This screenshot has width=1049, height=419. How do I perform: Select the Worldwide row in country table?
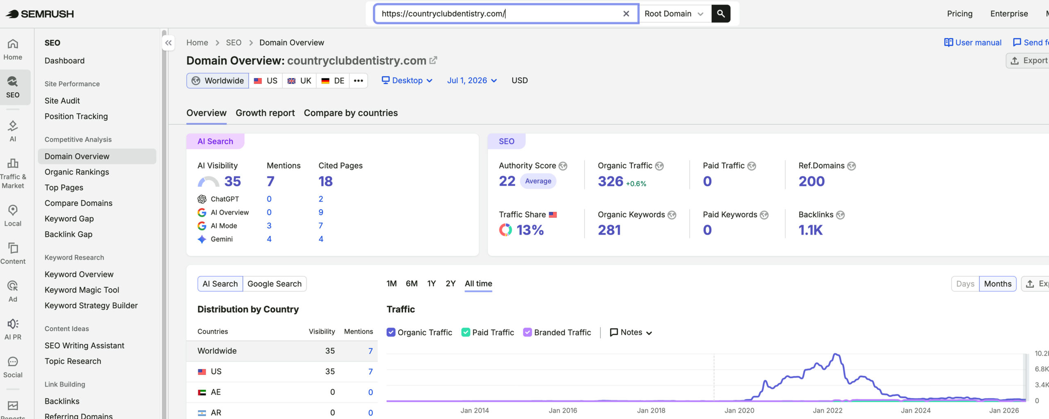[x=282, y=351]
